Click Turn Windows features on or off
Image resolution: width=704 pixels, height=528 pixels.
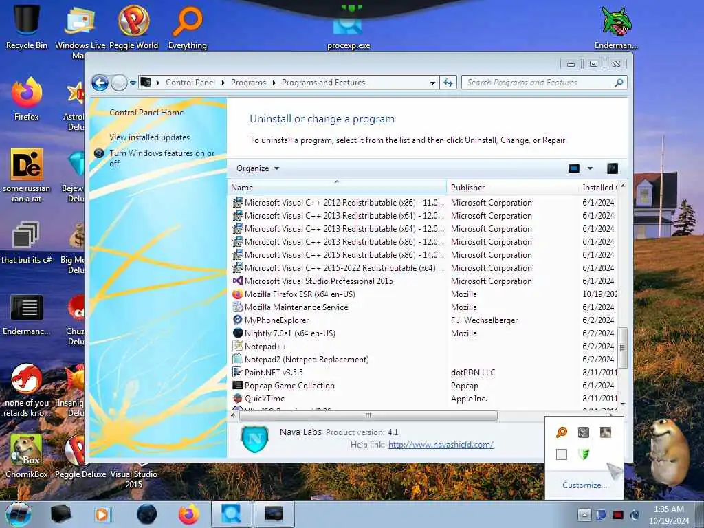coord(162,158)
